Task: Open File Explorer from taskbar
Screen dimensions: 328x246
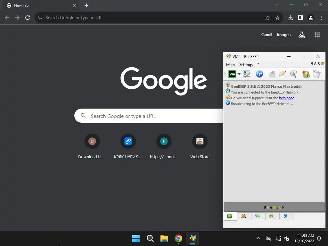Action: [164, 238]
